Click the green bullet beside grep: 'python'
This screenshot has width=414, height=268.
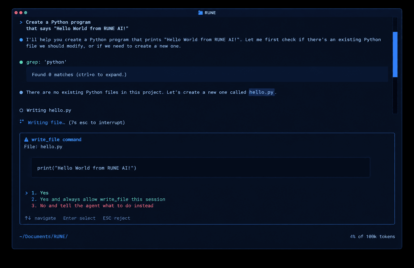coord(21,62)
